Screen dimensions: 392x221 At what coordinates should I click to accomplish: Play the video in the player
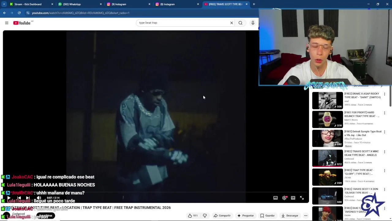pyautogui.click(x=9, y=198)
